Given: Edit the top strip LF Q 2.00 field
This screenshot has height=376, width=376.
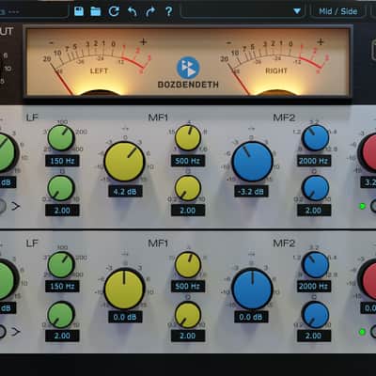Looking at the screenshot, I should pos(62,211).
